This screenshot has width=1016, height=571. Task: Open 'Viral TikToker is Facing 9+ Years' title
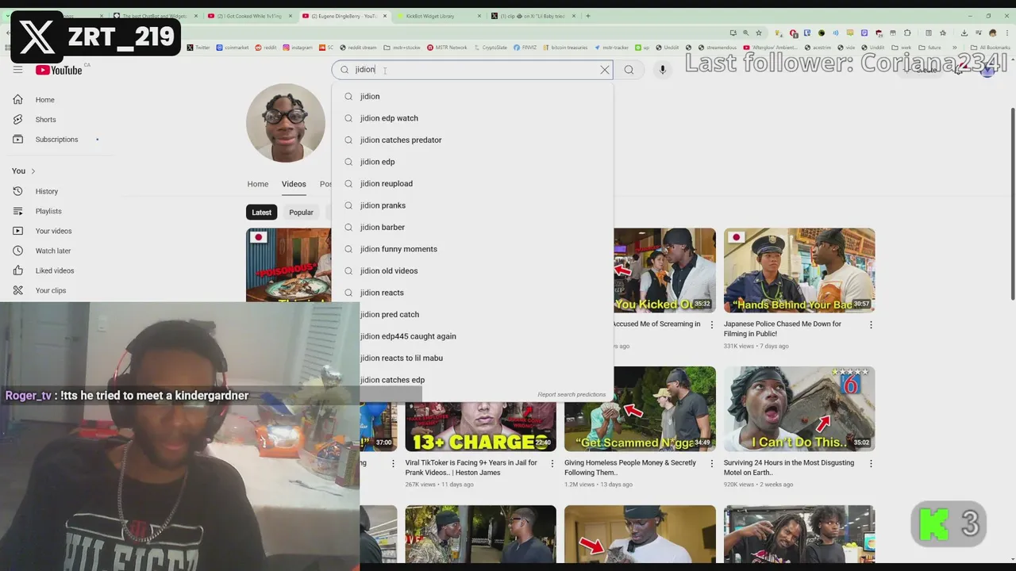[471, 468]
